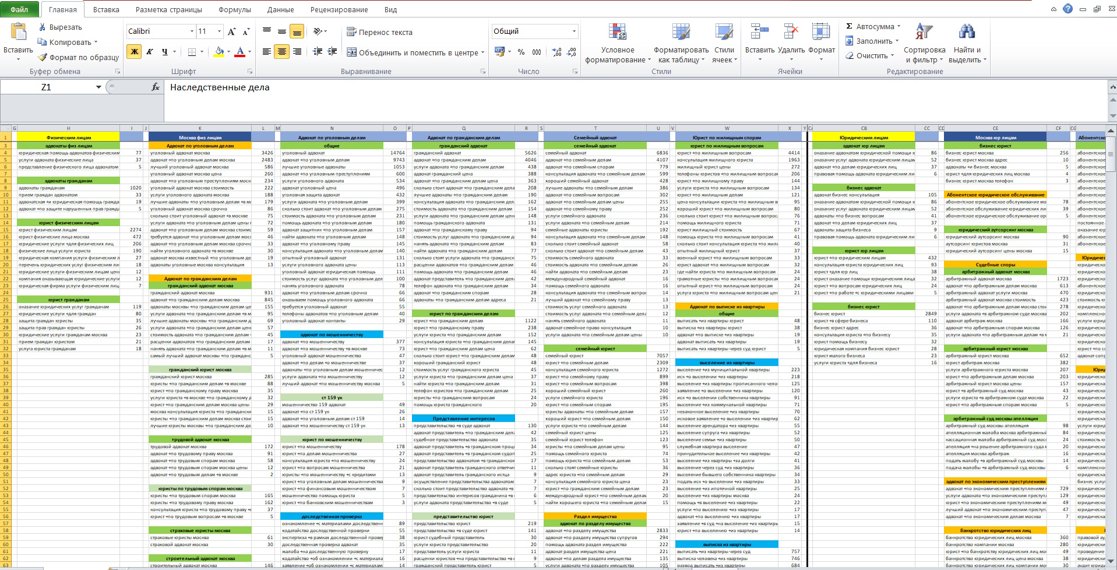Open the Calibri font name dropdown
Screen dimensions: 1117x570
click(x=192, y=31)
